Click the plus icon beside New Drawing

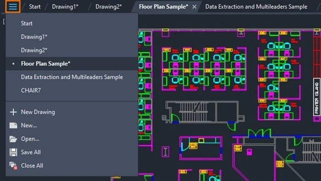(13, 112)
